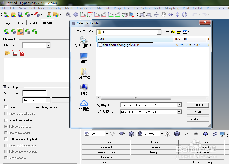Open the line edit panel
Image resolution: width=229 pixels, height=164 pixels.
155,147
